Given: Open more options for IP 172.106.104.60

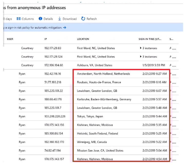Looking at the screenshot, I should tap(174, 66).
